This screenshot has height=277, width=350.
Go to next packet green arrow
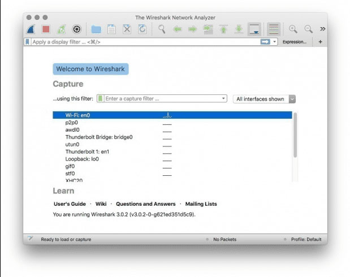click(192, 29)
